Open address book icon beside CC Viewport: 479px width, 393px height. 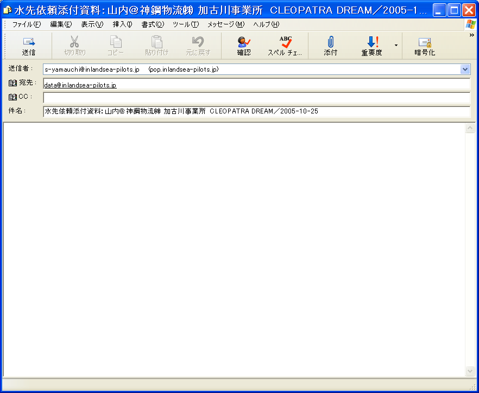(13, 97)
